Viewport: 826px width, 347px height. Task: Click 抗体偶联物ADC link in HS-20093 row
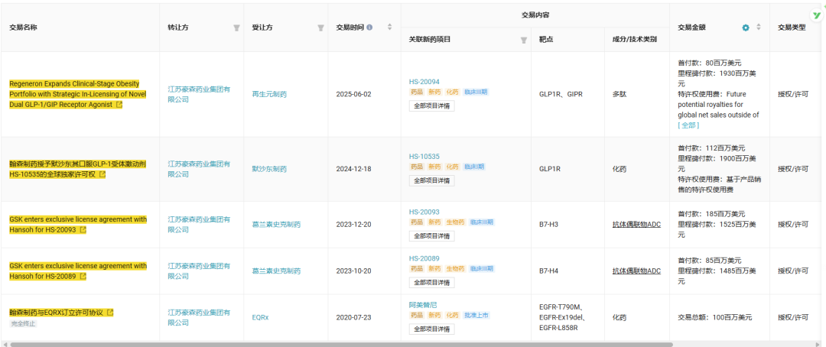(636, 225)
